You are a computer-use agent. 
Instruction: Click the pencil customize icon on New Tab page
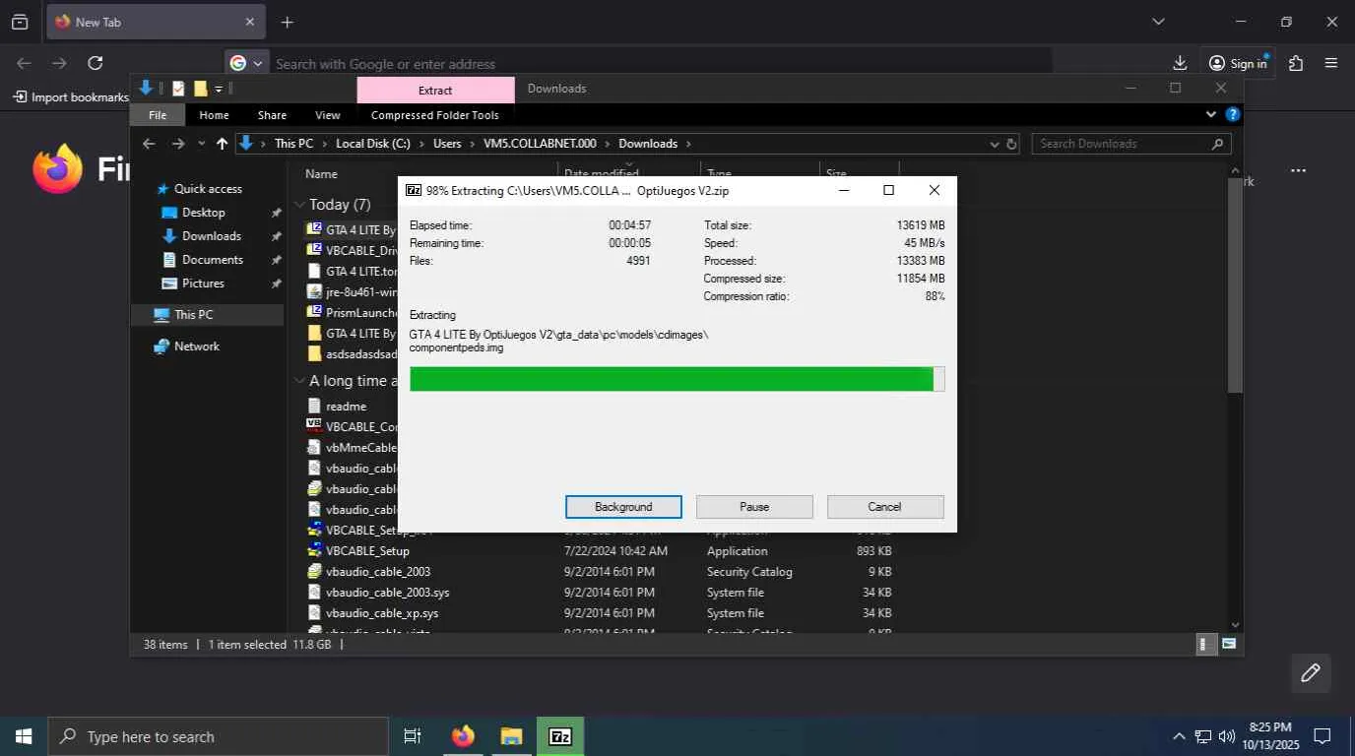pos(1311,673)
